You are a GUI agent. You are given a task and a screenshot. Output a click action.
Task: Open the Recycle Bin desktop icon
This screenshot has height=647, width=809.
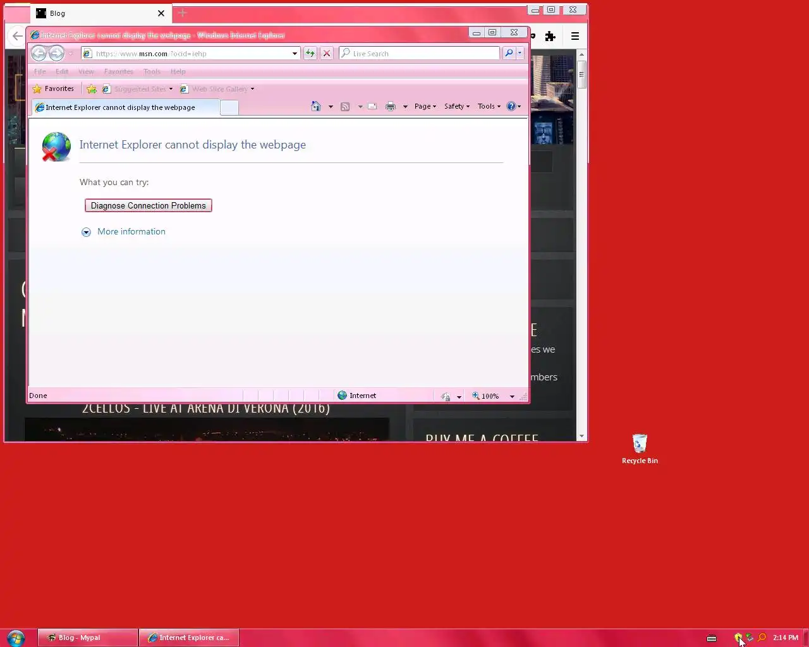pyautogui.click(x=640, y=449)
